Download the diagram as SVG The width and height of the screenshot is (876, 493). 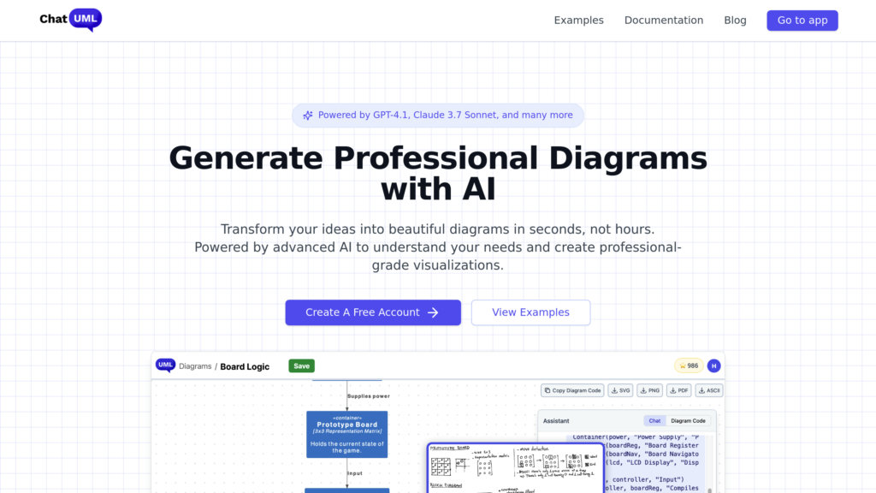click(620, 390)
